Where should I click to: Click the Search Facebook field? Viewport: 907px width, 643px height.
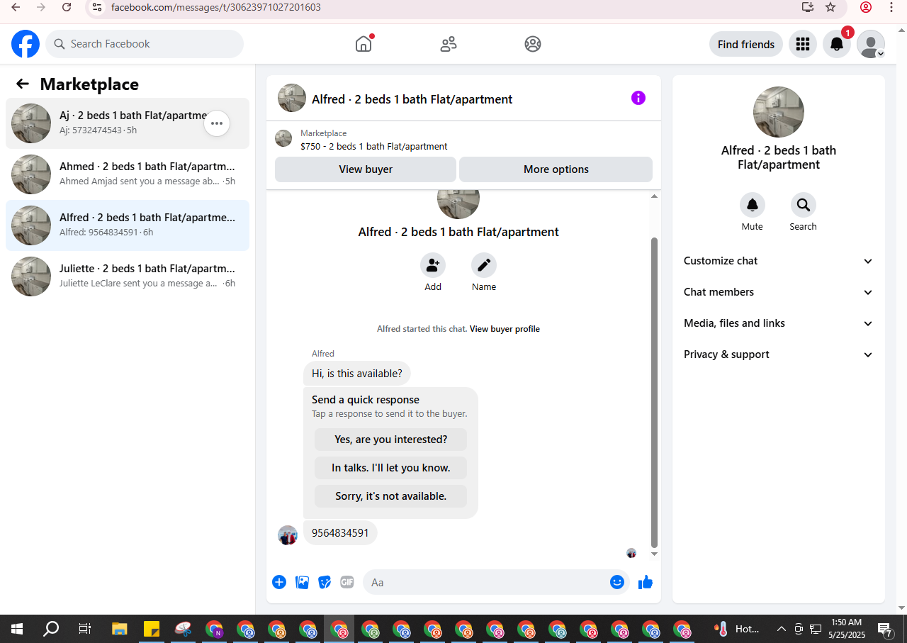click(x=145, y=44)
